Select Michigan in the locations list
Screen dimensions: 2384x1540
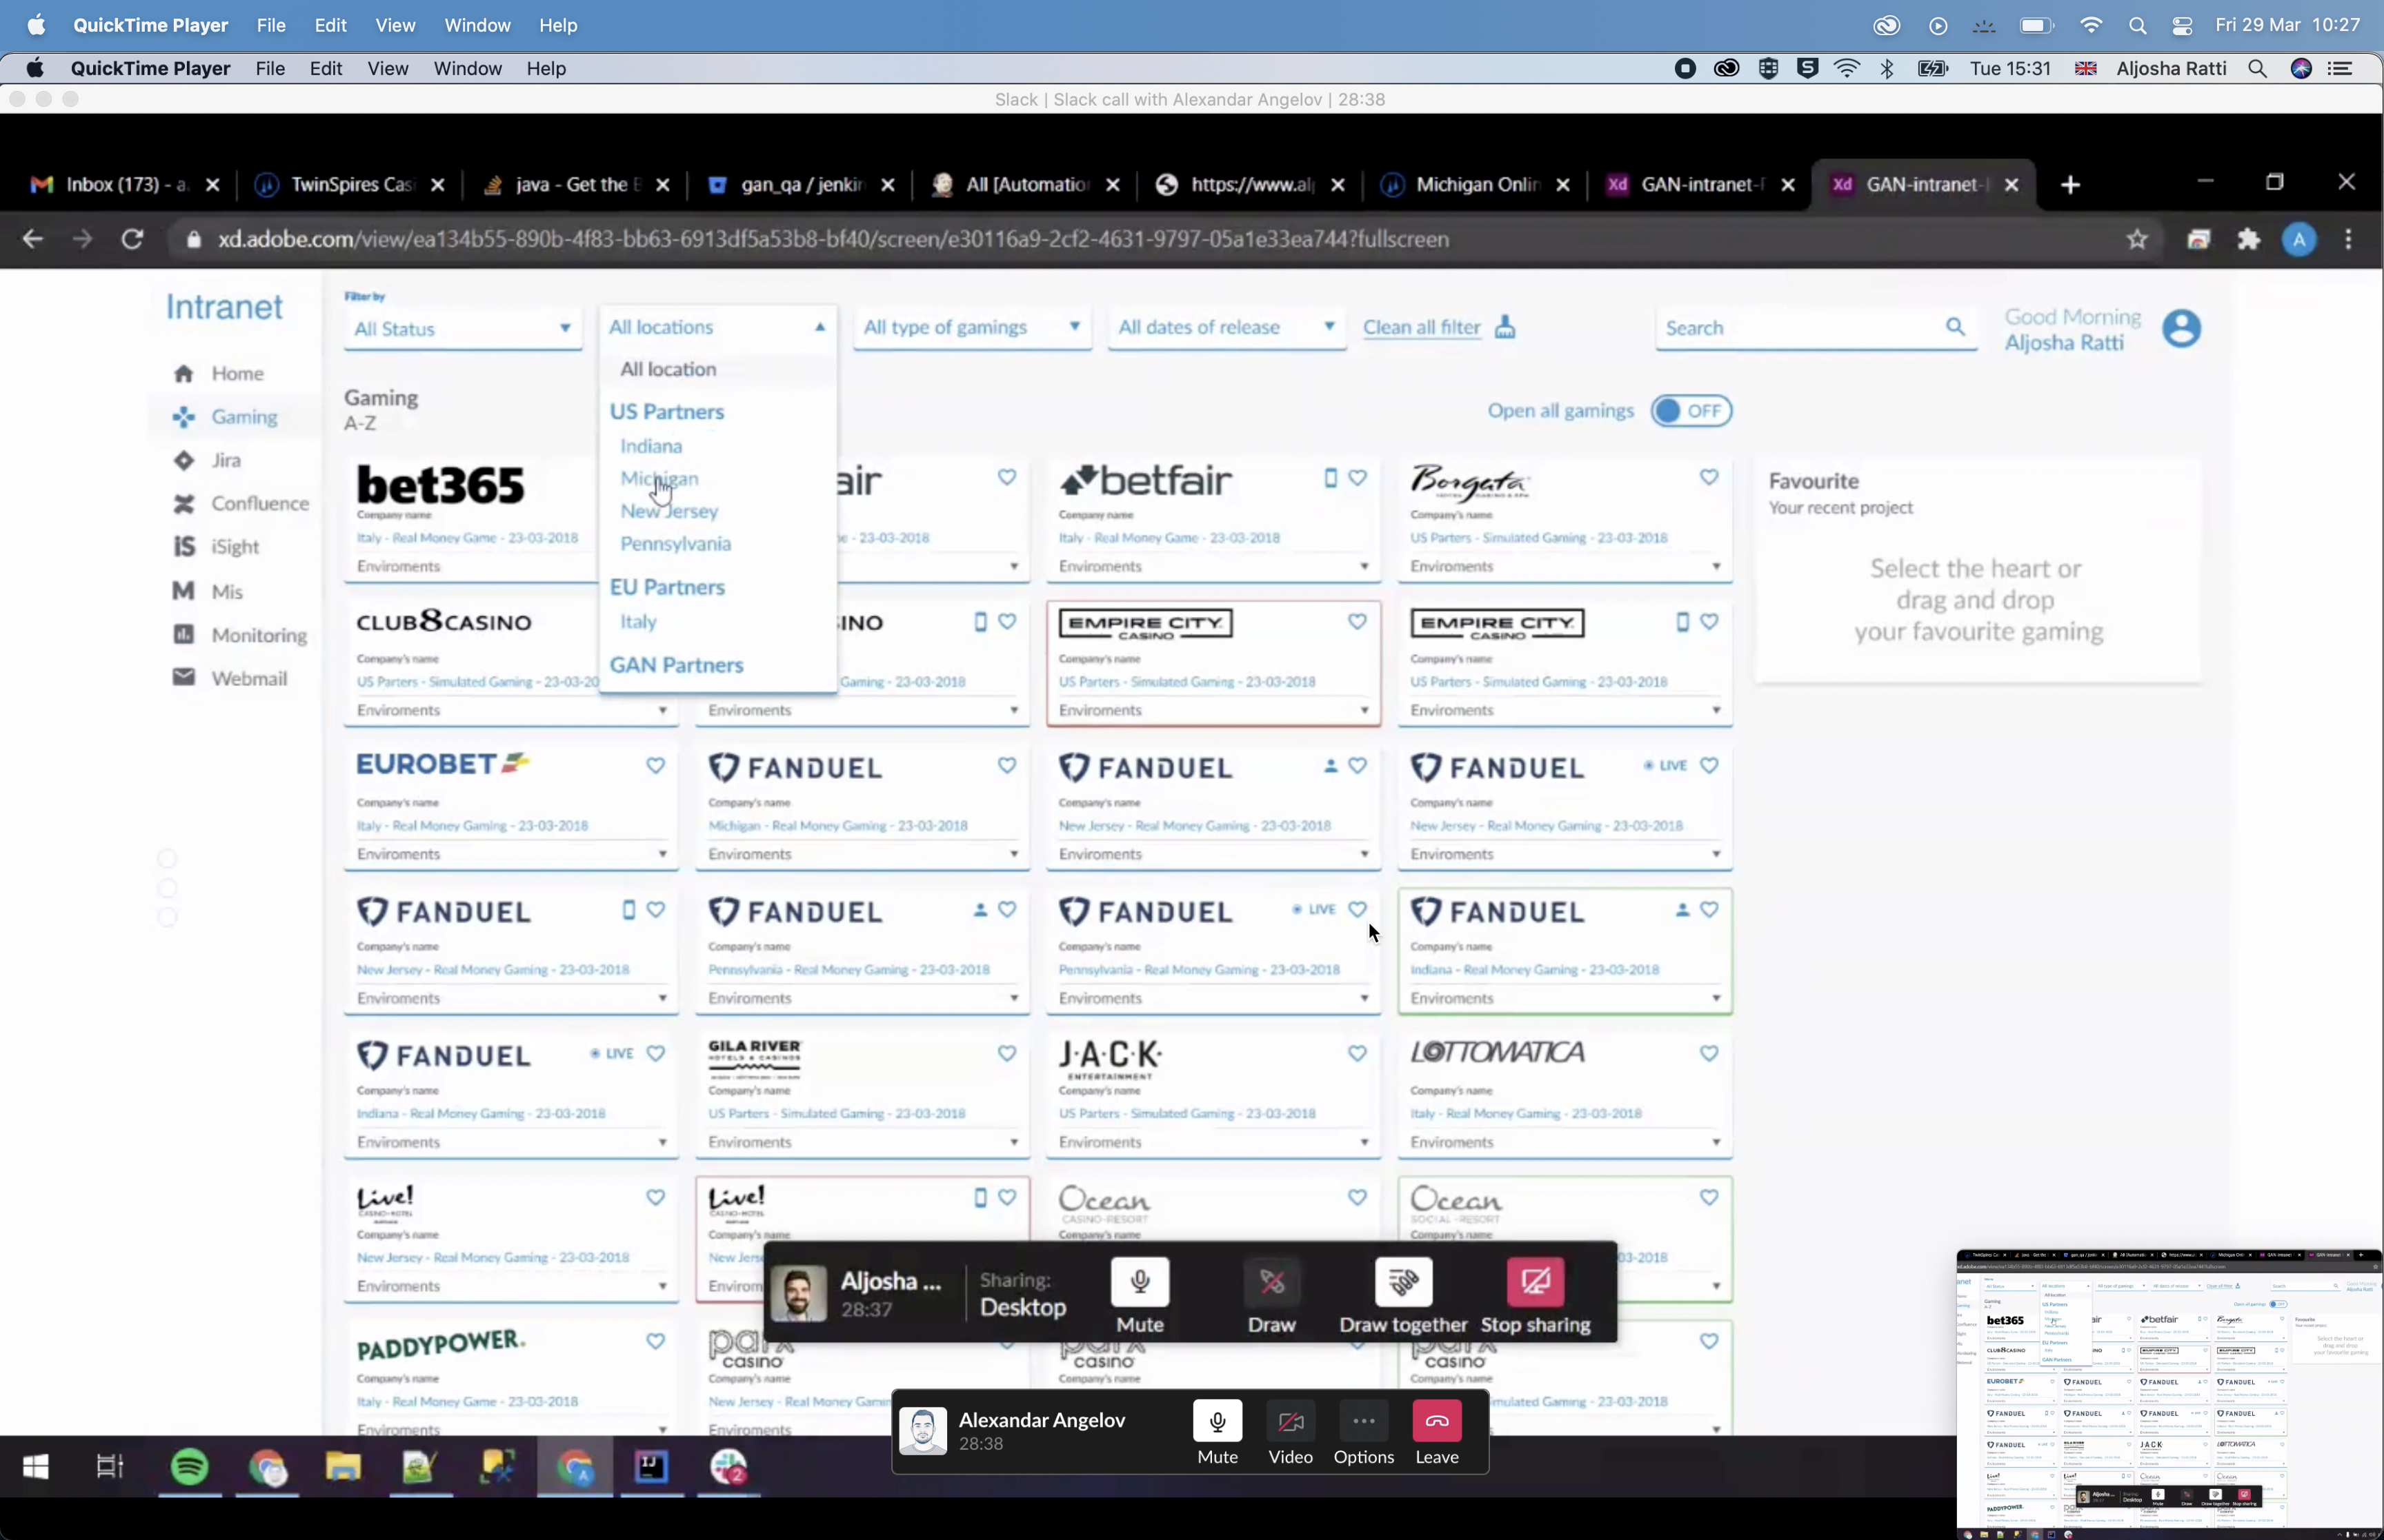tap(658, 479)
